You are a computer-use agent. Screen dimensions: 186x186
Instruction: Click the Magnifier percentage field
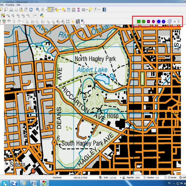coord(138,178)
